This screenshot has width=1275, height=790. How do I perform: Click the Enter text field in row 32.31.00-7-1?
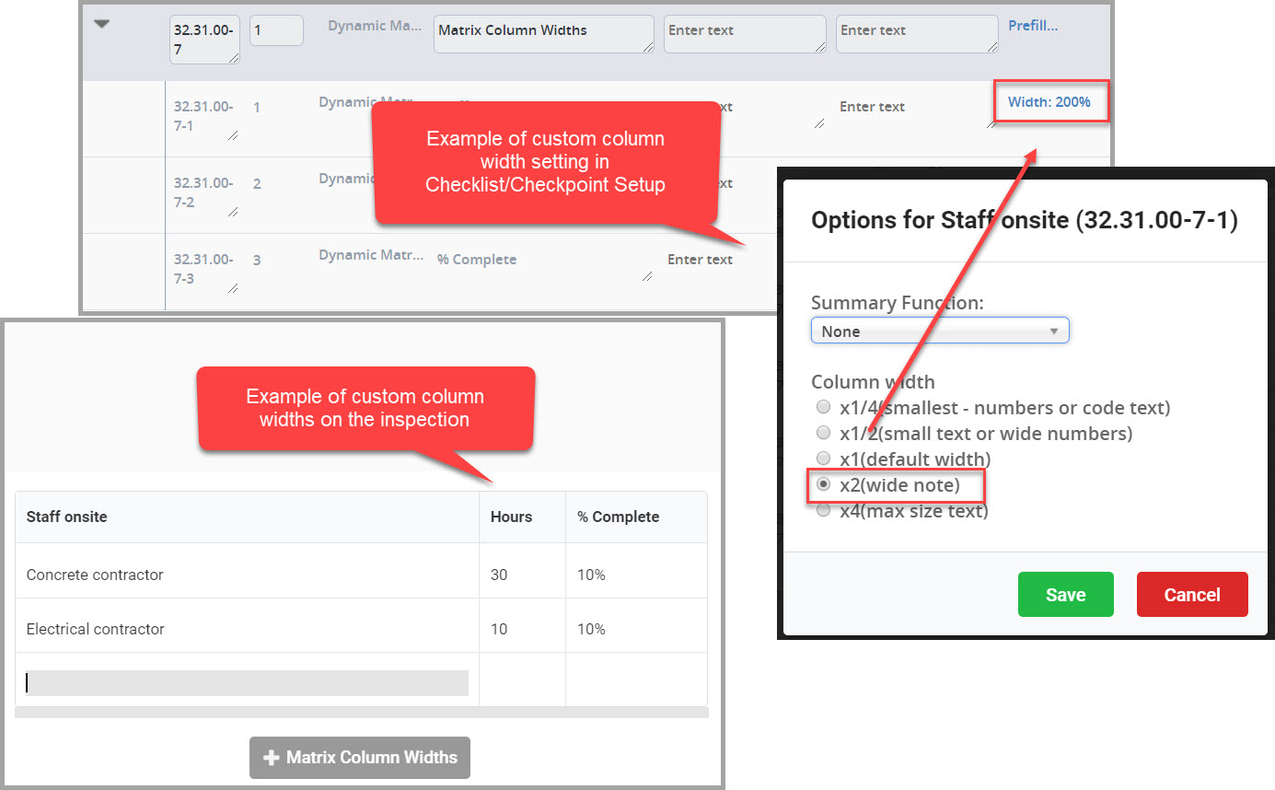917,110
